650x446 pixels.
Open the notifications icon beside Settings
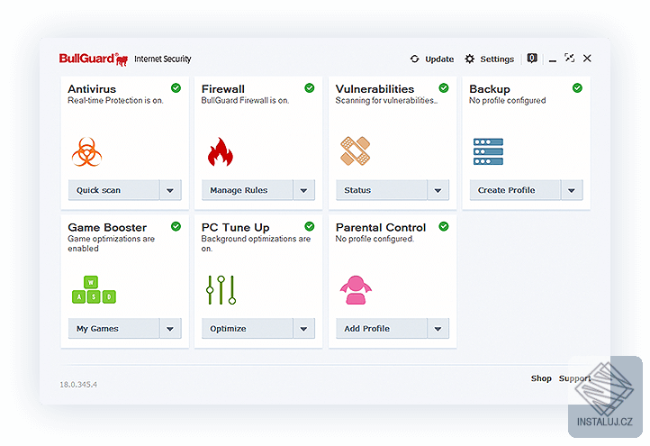pos(532,58)
